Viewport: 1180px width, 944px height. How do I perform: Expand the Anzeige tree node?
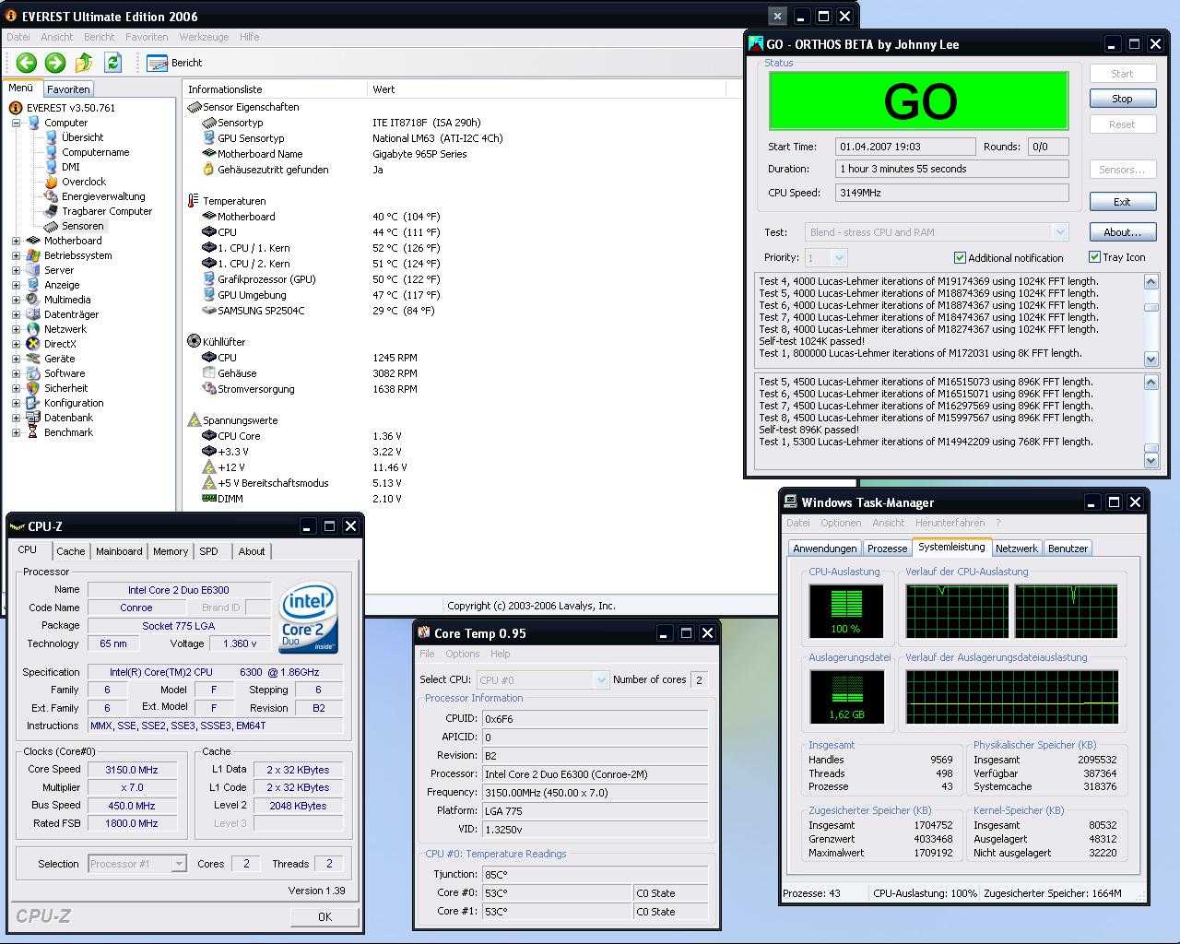16,285
